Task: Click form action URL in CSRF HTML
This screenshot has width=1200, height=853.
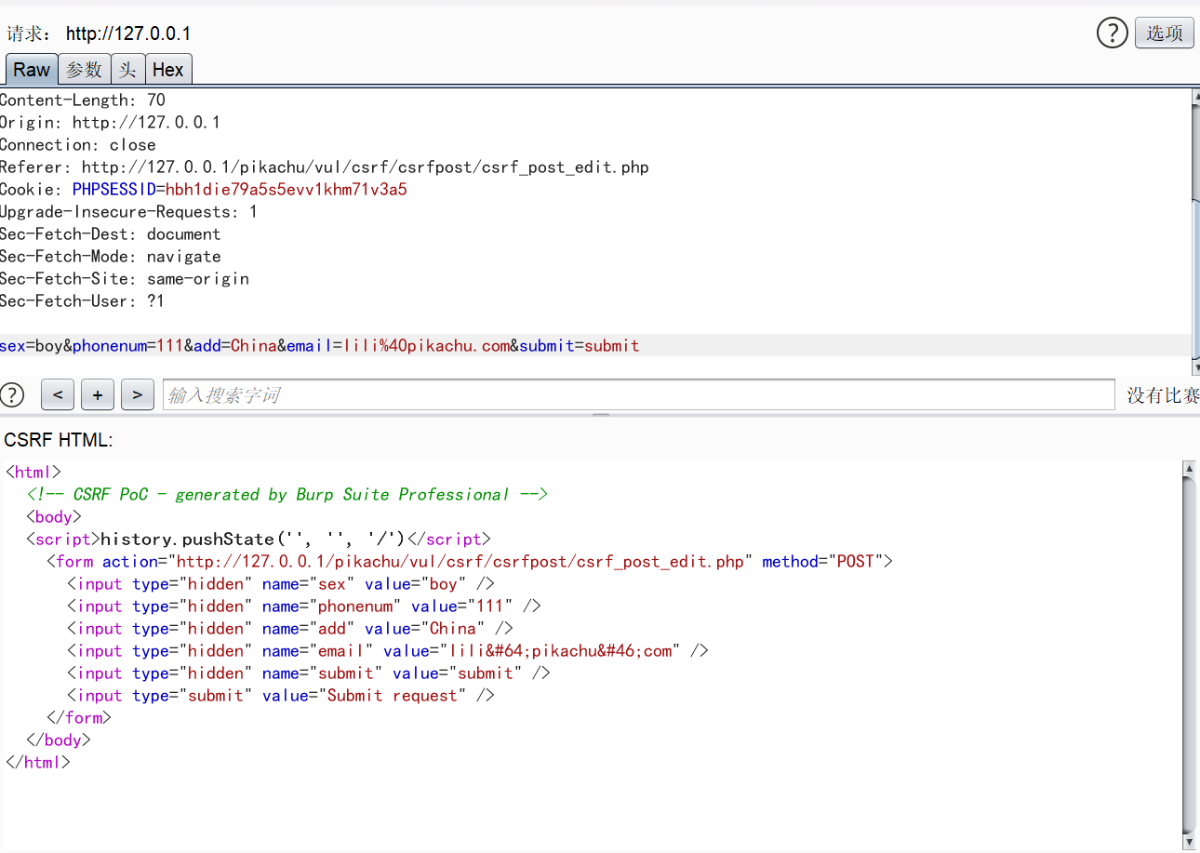Action: pyautogui.click(x=460, y=562)
